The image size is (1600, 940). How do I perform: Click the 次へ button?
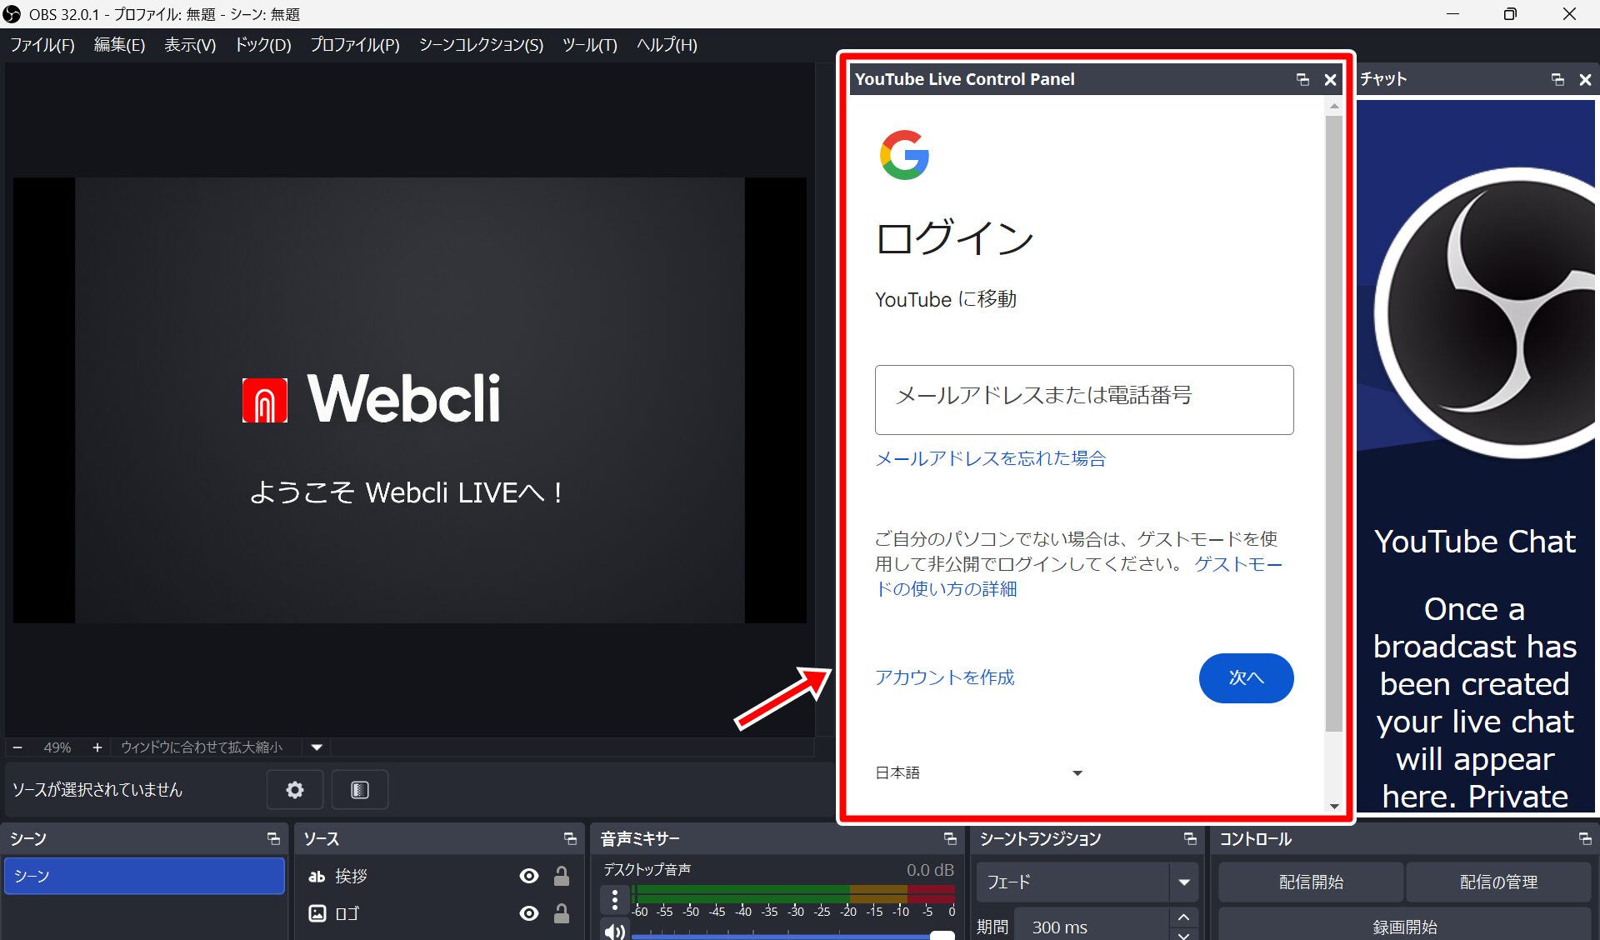[1245, 677]
